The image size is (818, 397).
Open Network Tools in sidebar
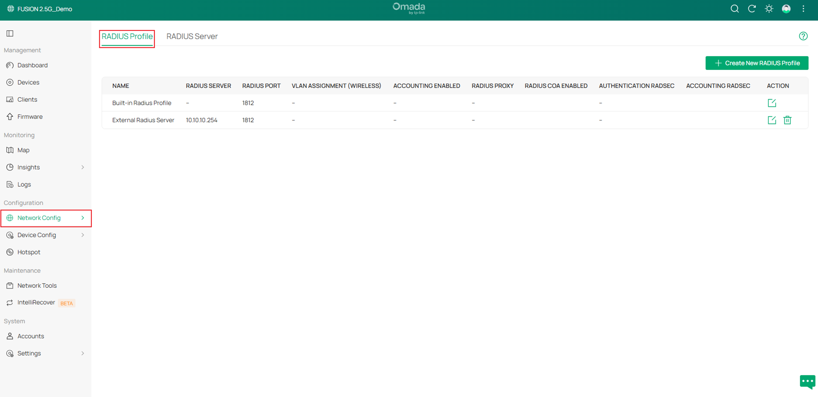pos(37,286)
